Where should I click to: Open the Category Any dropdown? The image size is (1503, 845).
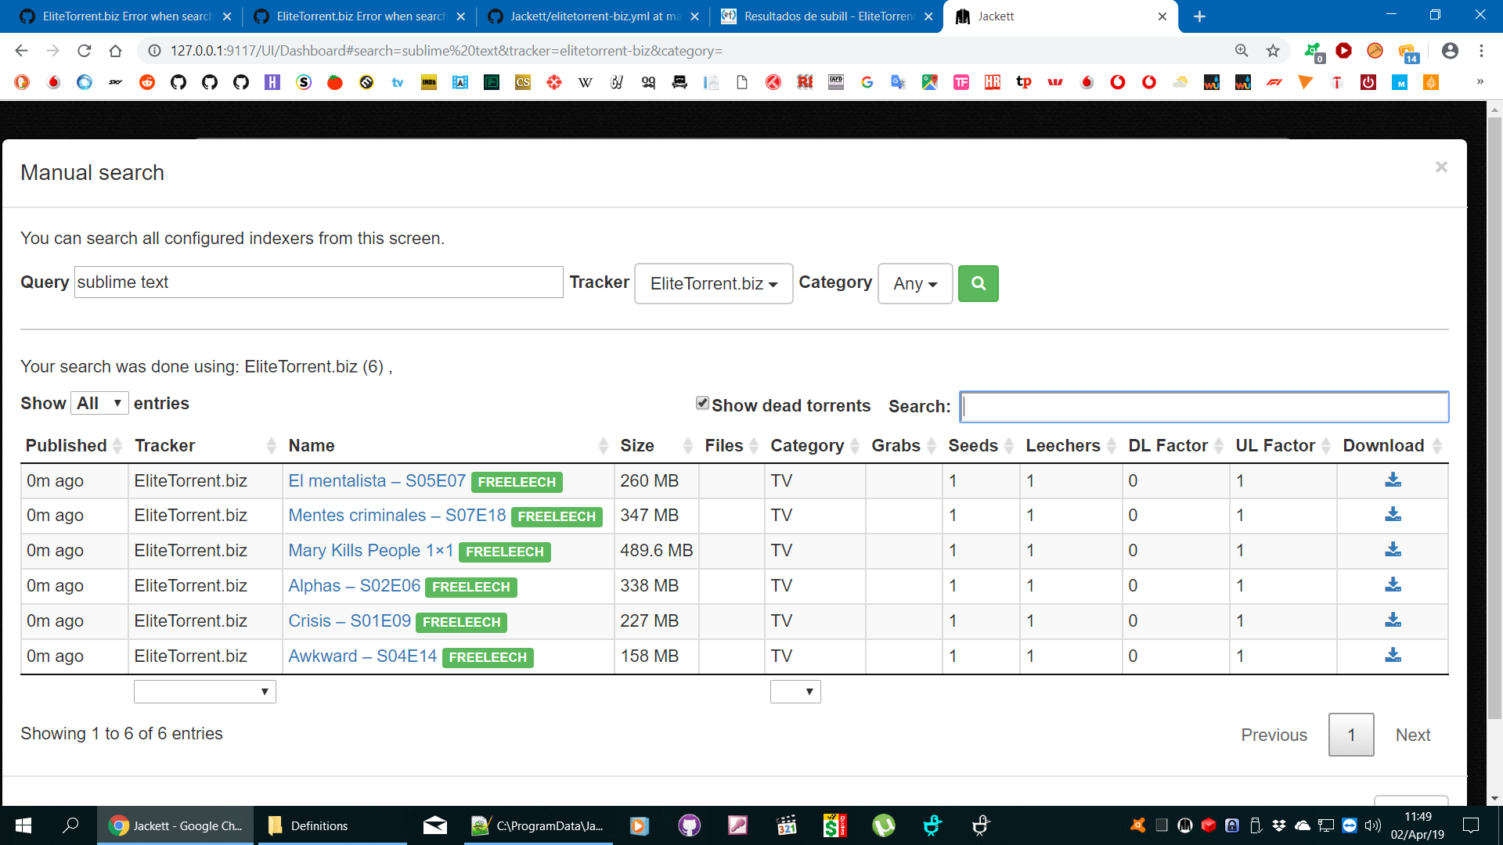pos(914,283)
